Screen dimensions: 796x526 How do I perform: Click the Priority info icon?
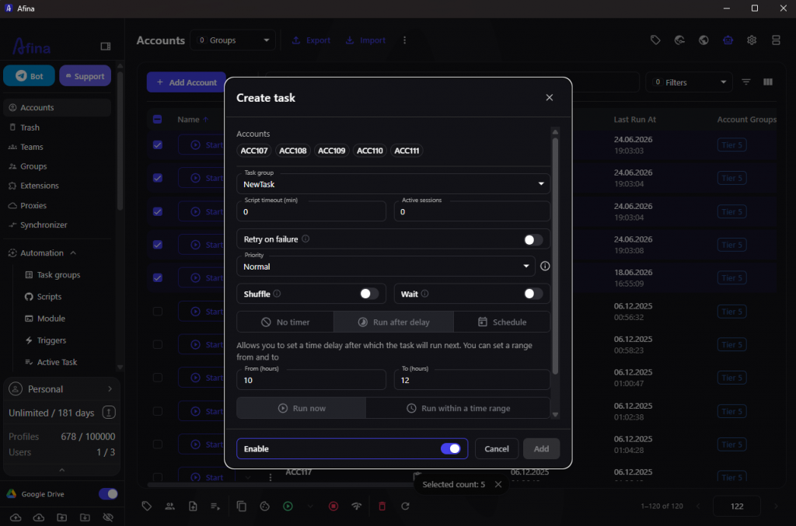pyautogui.click(x=545, y=266)
